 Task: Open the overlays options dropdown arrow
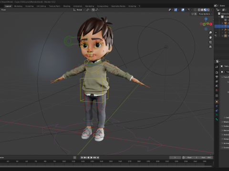pos(186,10)
